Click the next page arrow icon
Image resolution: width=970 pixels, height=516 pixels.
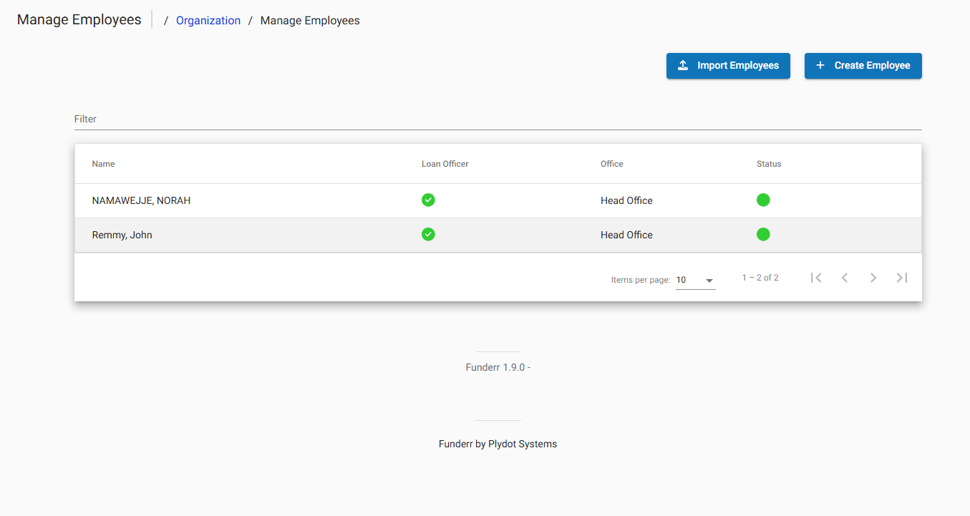coord(873,278)
